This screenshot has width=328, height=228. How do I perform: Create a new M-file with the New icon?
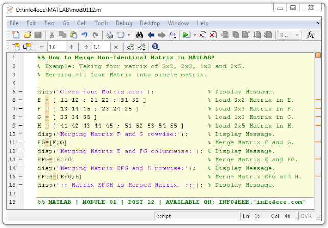coord(16,35)
